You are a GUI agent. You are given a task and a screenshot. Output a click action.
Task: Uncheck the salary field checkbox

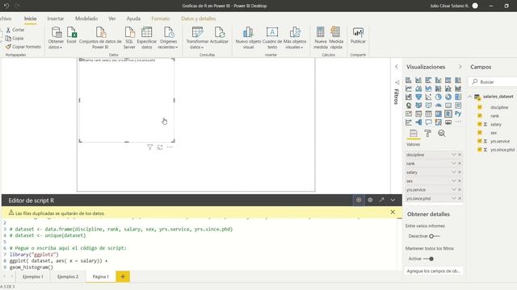[x=480, y=124]
